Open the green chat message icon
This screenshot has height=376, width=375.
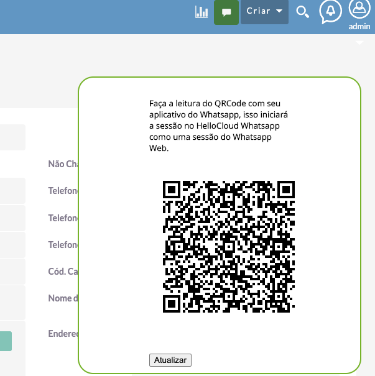226,12
